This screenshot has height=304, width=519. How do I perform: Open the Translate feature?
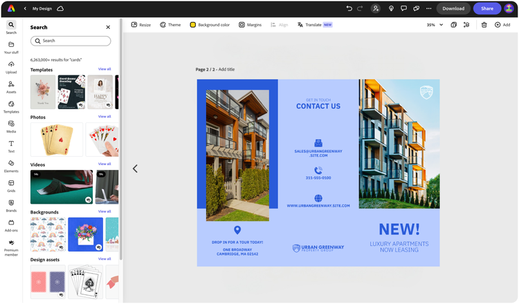coord(315,25)
